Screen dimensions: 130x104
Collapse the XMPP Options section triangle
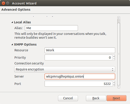[x=12, y=45]
